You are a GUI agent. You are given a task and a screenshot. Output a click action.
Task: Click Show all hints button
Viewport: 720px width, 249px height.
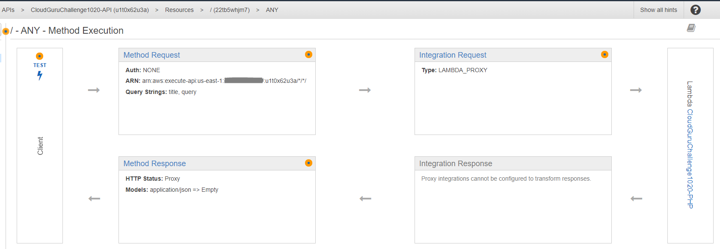pyautogui.click(x=658, y=10)
